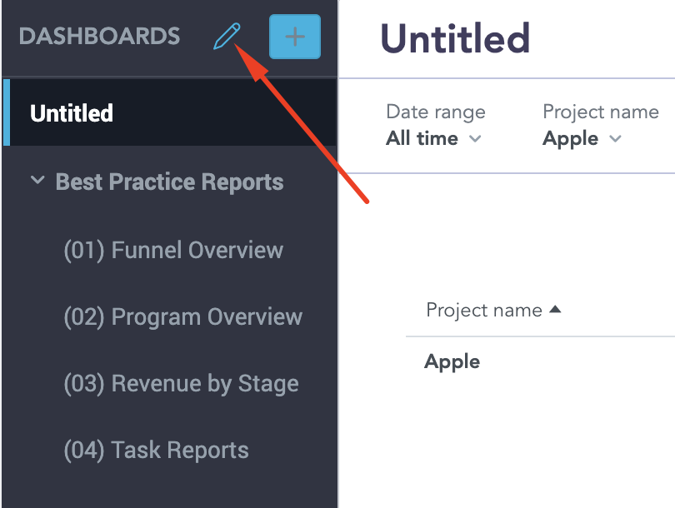Open the (02) Program Overview report
Screen dimensions: 675x508
pyautogui.click(x=183, y=316)
